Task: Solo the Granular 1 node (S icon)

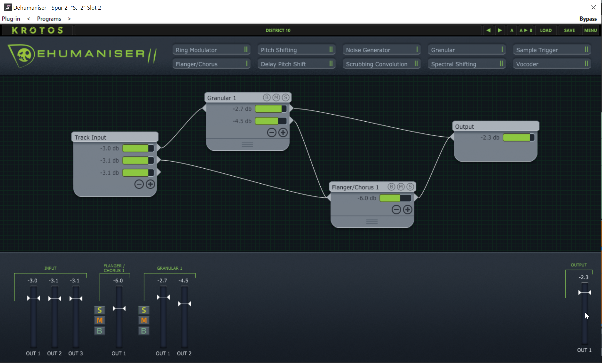Action: (286, 97)
